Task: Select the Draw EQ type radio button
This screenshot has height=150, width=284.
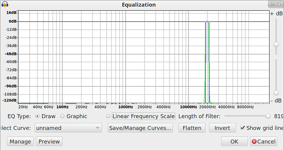Action: point(37,116)
